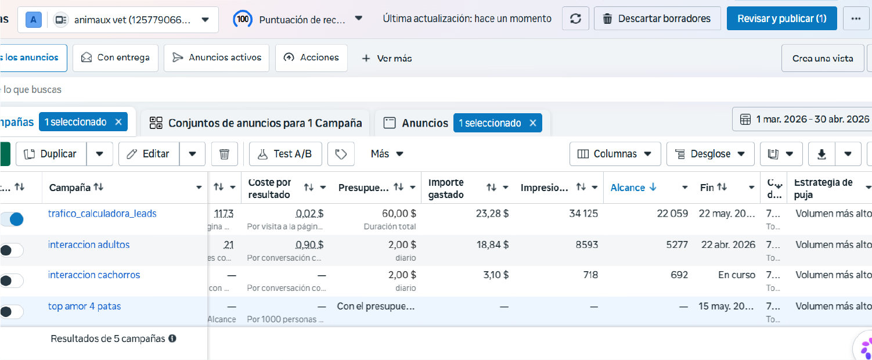The height and width of the screenshot is (360, 872).
Task: Open the interaccion adultos campaign link
Action: click(89, 244)
